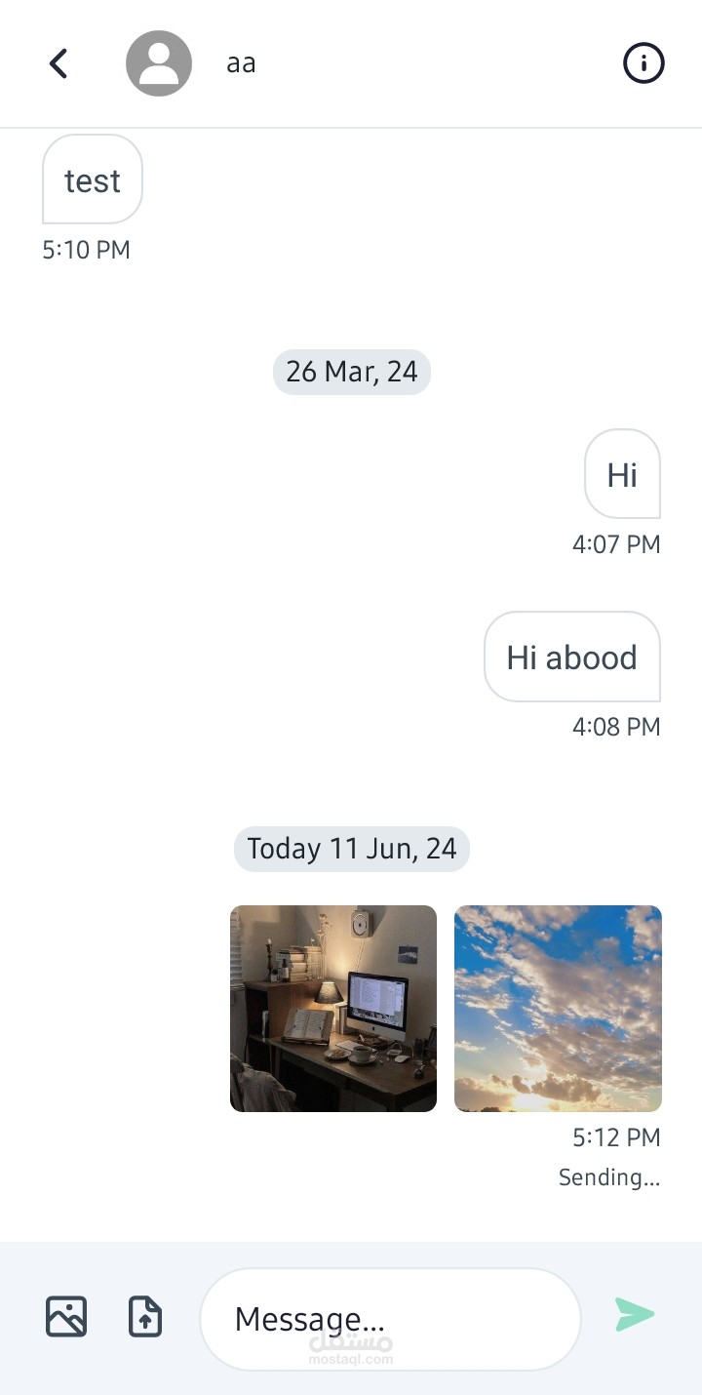Go back using the arrow icon
The image size is (702, 1395).
click(58, 63)
